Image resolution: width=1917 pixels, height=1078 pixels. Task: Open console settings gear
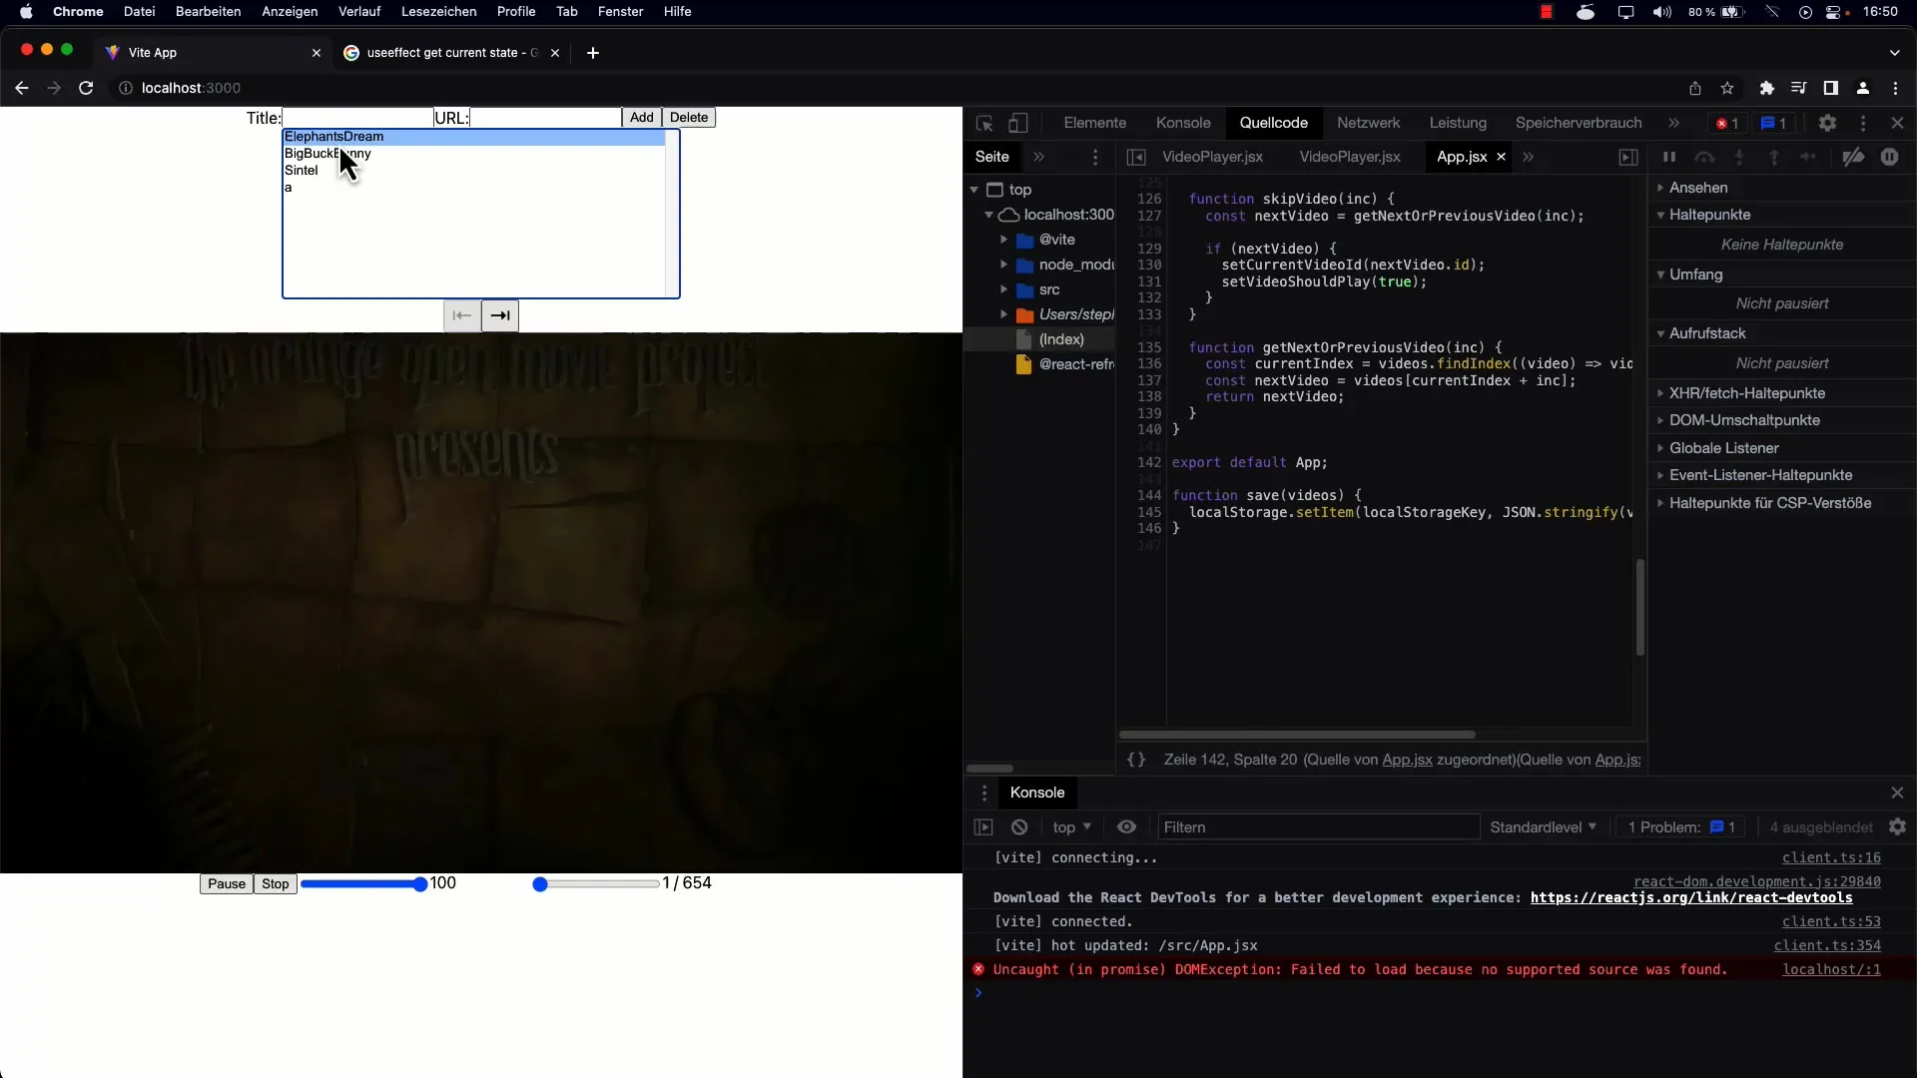pos(1898,826)
